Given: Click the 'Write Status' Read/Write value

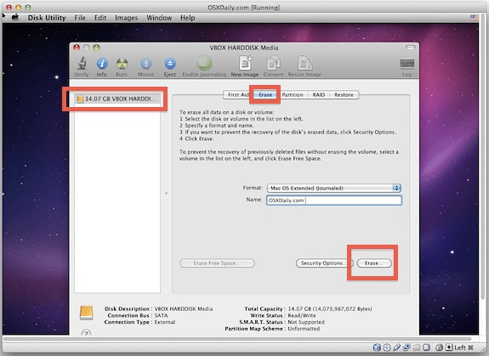Looking at the screenshot, I should pyautogui.click(x=302, y=315).
